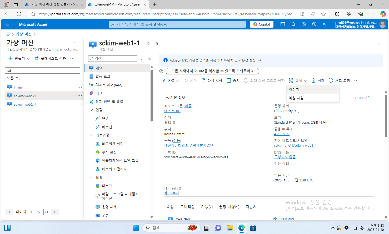Select sdkim-bat virtual machine

pyautogui.click(x=22, y=88)
